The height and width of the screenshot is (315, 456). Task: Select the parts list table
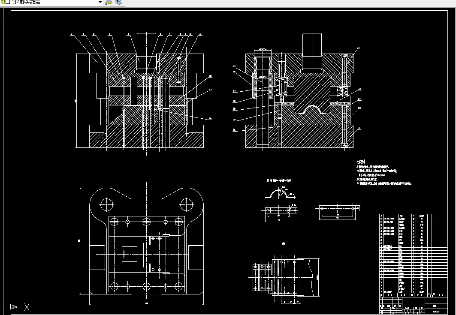pos(413,254)
